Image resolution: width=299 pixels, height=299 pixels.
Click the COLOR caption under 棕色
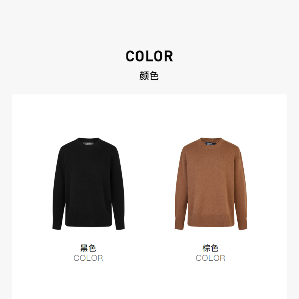210,258
